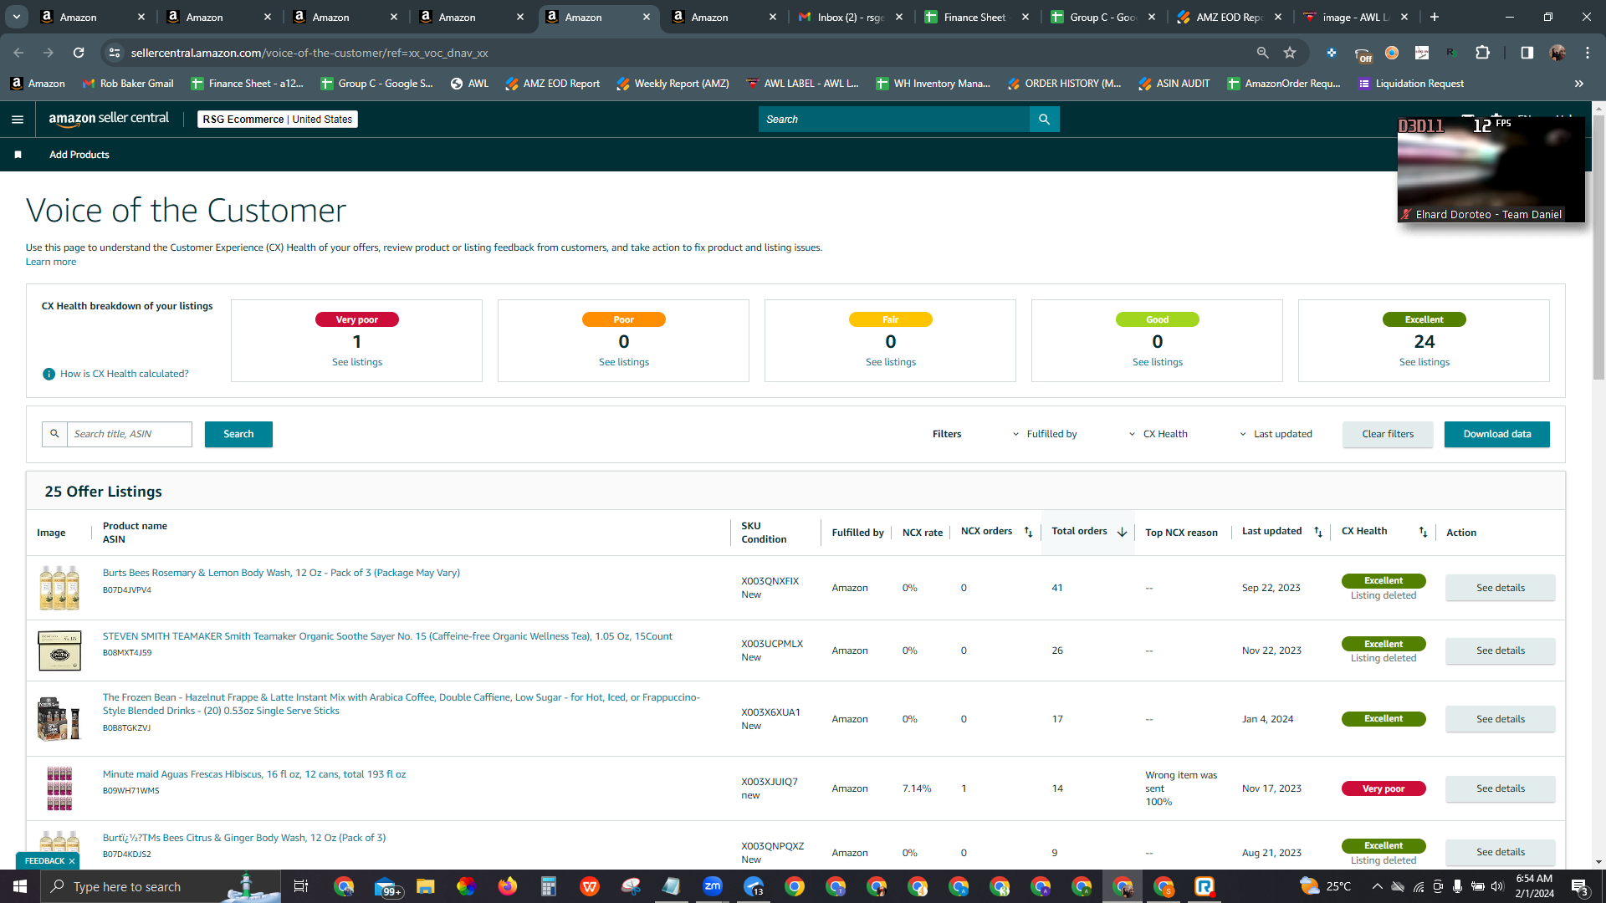Screen dimensions: 1606x903
Task: Open the Windows Start menu
Action: click(x=20, y=886)
